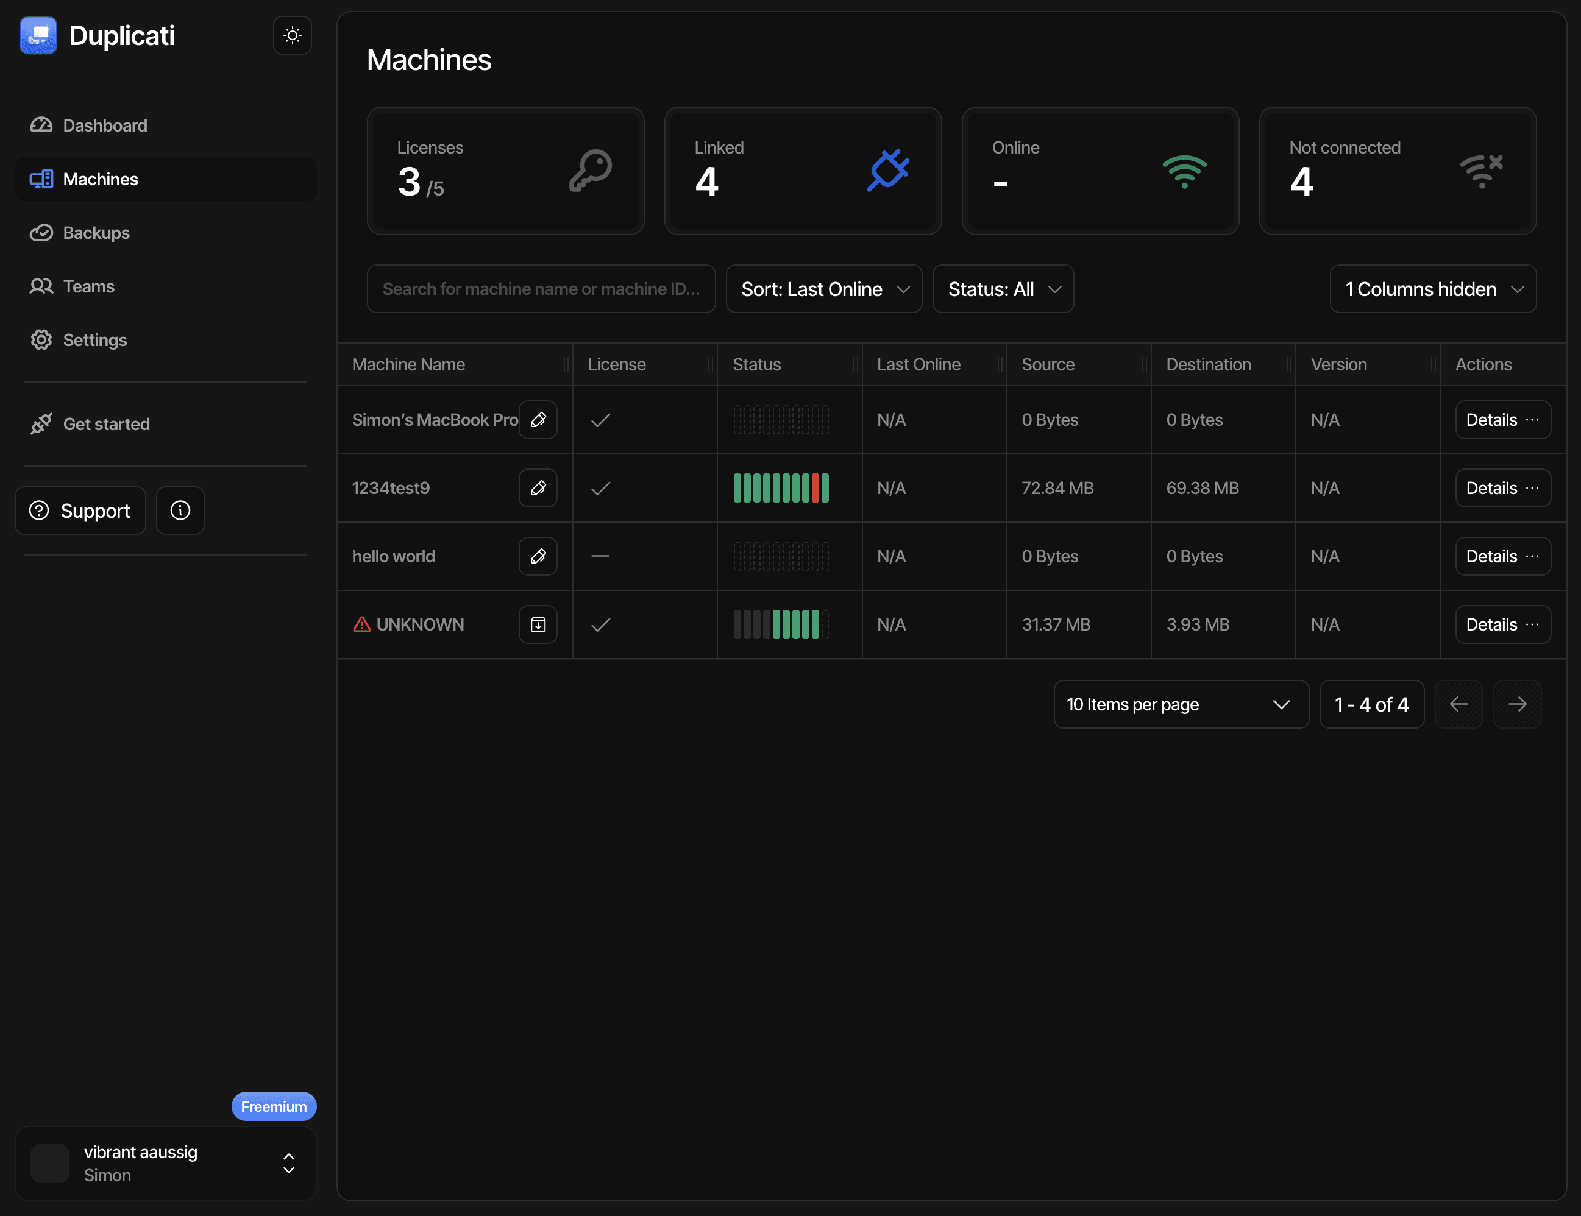Click the info circle icon near Support
The image size is (1581, 1216).
[180, 511]
